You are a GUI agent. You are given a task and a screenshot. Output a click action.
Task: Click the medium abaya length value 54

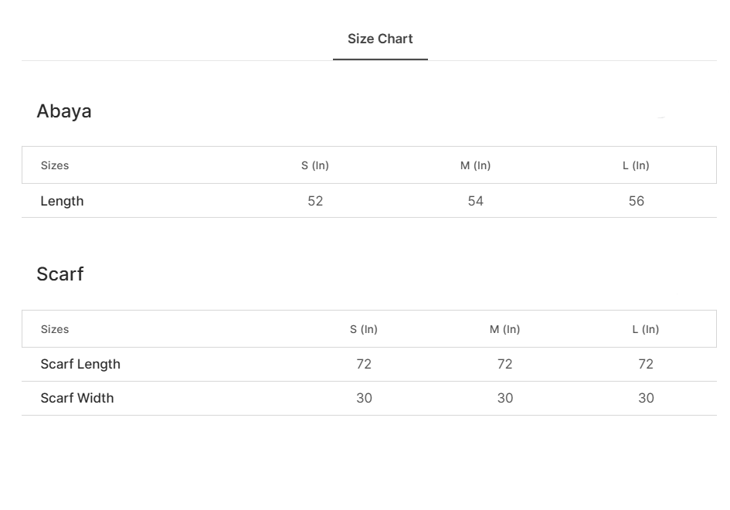point(476,201)
